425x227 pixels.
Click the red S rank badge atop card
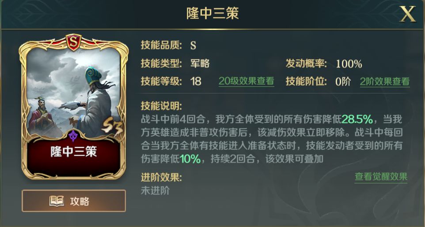tap(73, 42)
